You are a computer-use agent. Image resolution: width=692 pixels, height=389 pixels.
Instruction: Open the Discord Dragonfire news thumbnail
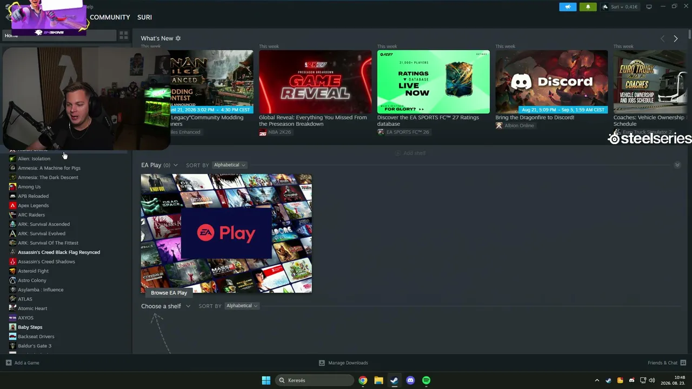[552, 82]
